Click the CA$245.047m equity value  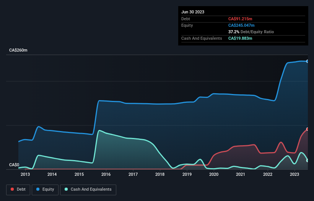(x=241, y=25)
